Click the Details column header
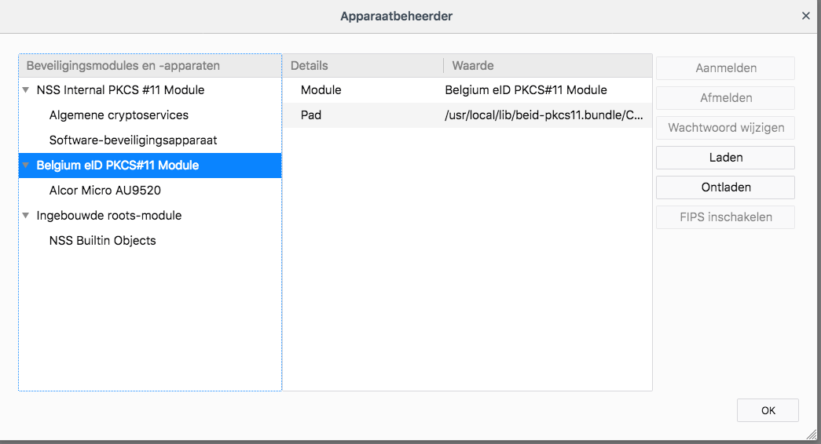This screenshot has width=821, height=444. point(361,66)
